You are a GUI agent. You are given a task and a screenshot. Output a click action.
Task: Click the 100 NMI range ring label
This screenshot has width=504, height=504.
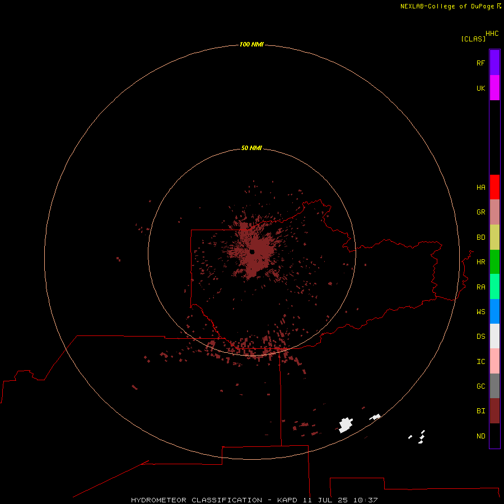[251, 44]
